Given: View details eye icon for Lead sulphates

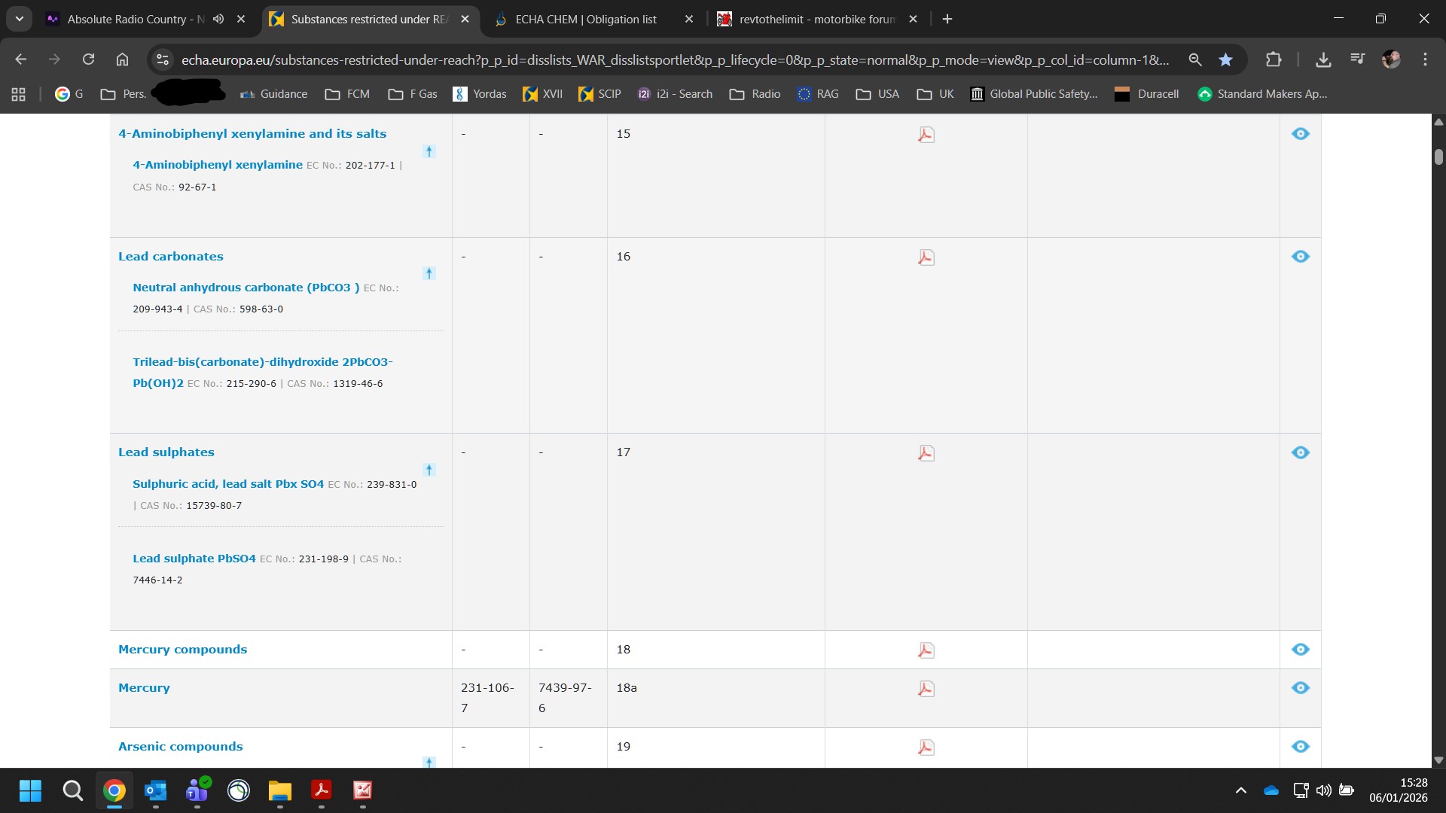Looking at the screenshot, I should coord(1300,452).
